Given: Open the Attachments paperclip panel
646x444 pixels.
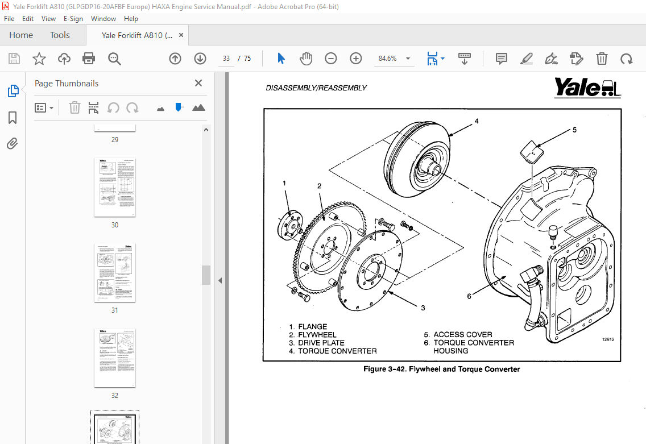Looking at the screenshot, I should (13, 144).
